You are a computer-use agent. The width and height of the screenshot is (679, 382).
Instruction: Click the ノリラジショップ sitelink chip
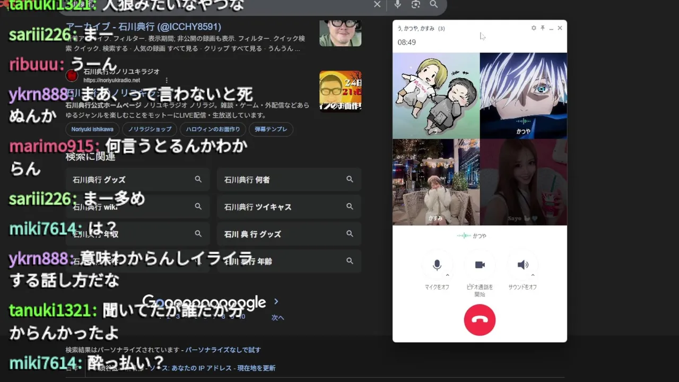(151, 129)
